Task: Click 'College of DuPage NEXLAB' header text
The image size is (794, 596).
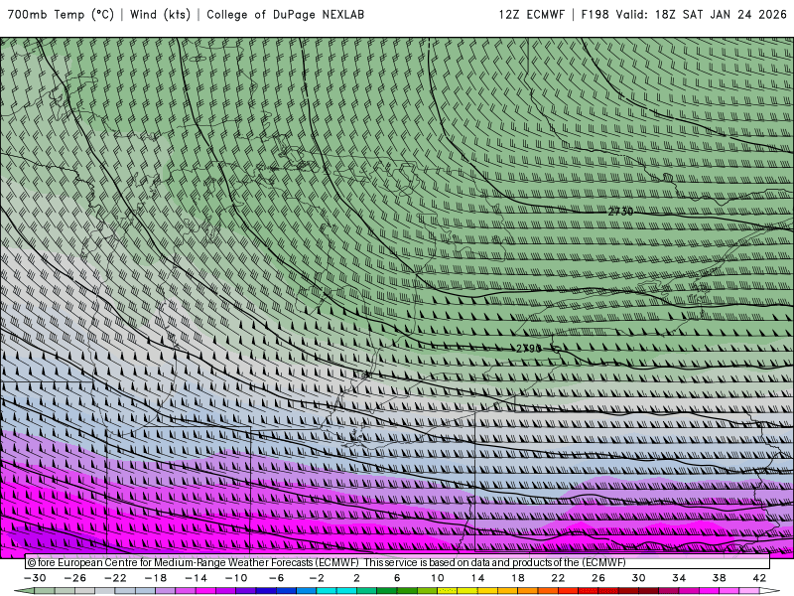Action: click(285, 15)
